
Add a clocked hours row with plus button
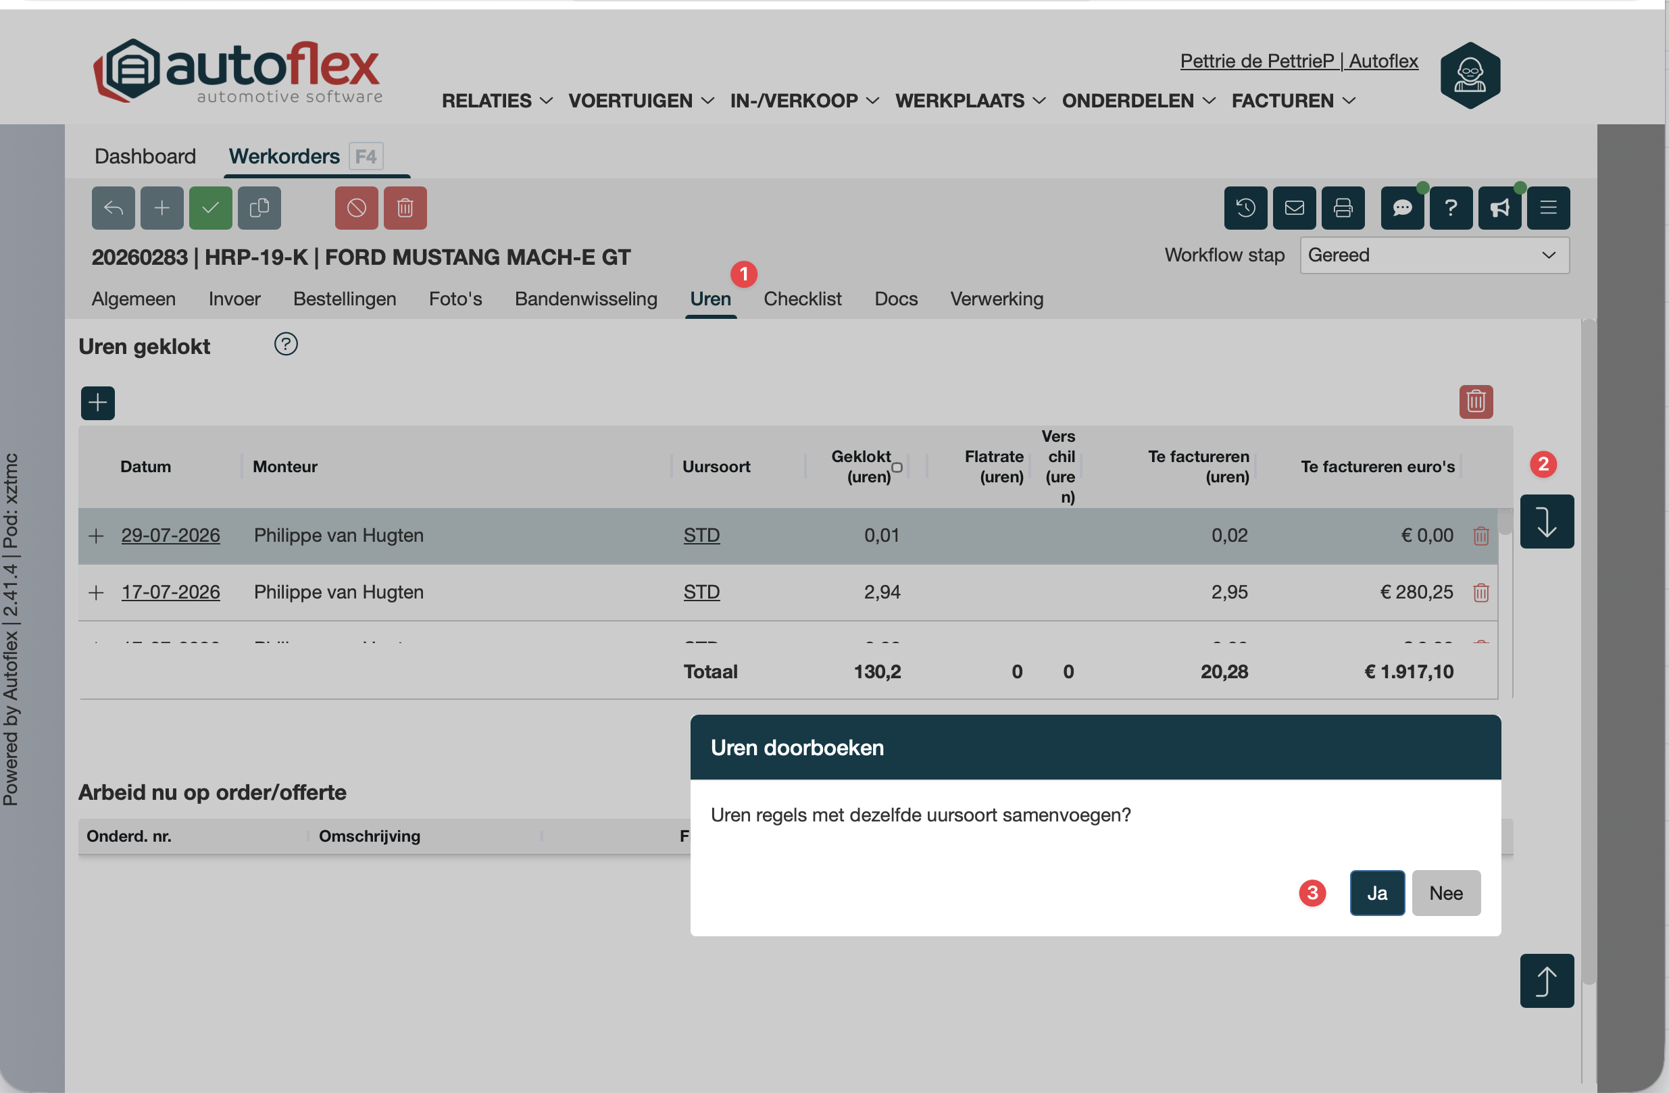pos(97,403)
